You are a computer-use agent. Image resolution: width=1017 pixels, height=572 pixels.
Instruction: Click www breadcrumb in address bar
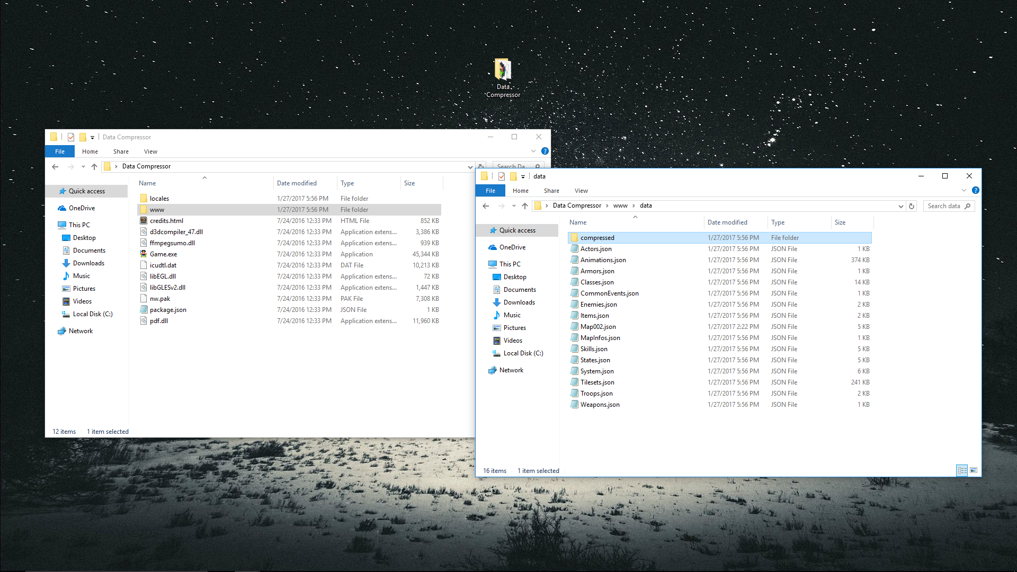click(x=620, y=205)
